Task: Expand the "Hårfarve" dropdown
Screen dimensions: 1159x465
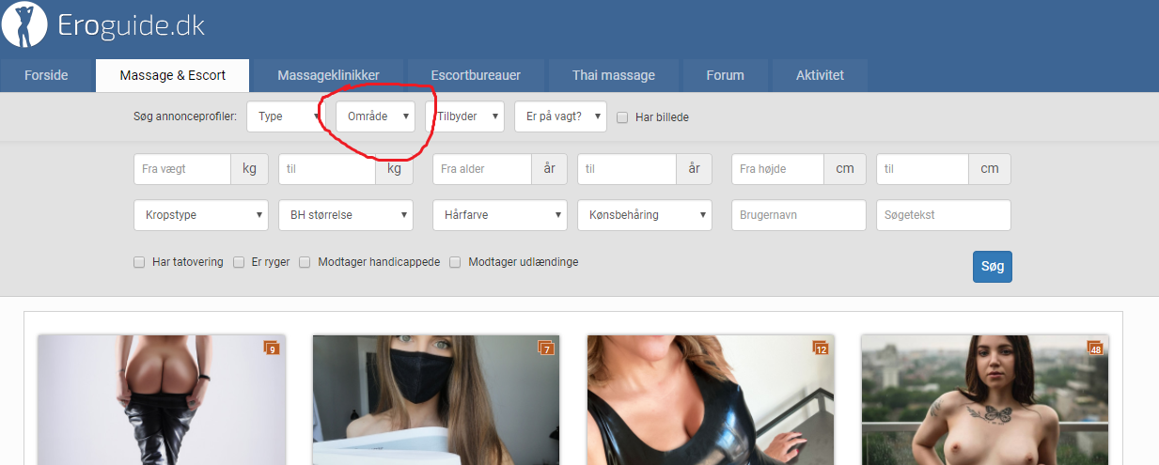Action: point(499,215)
